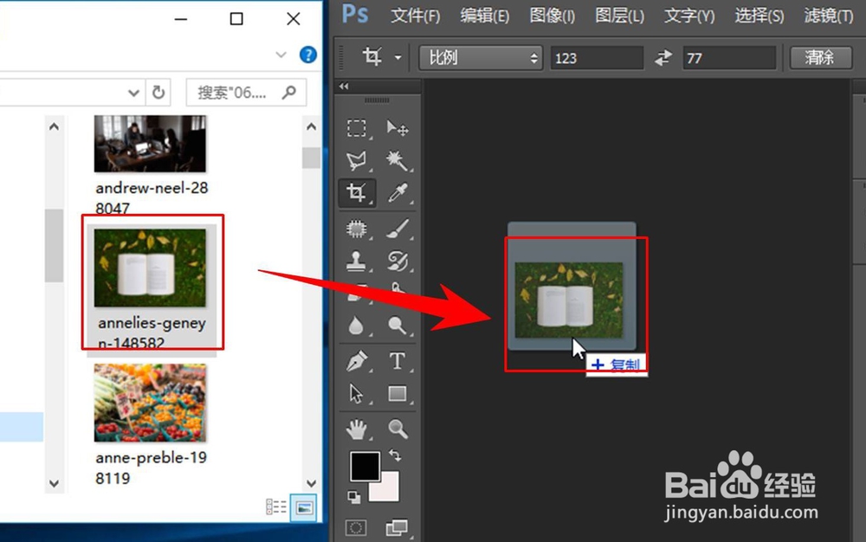Click the Explorer search box
The height and width of the screenshot is (542, 866).
(x=246, y=92)
